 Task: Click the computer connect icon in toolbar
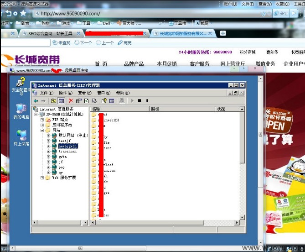tap(122, 101)
